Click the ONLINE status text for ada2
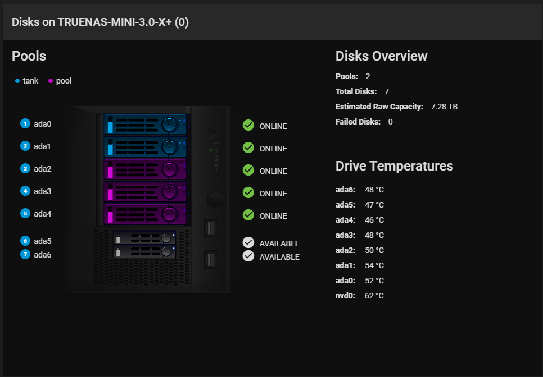This screenshot has width=543, height=377. 273,172
